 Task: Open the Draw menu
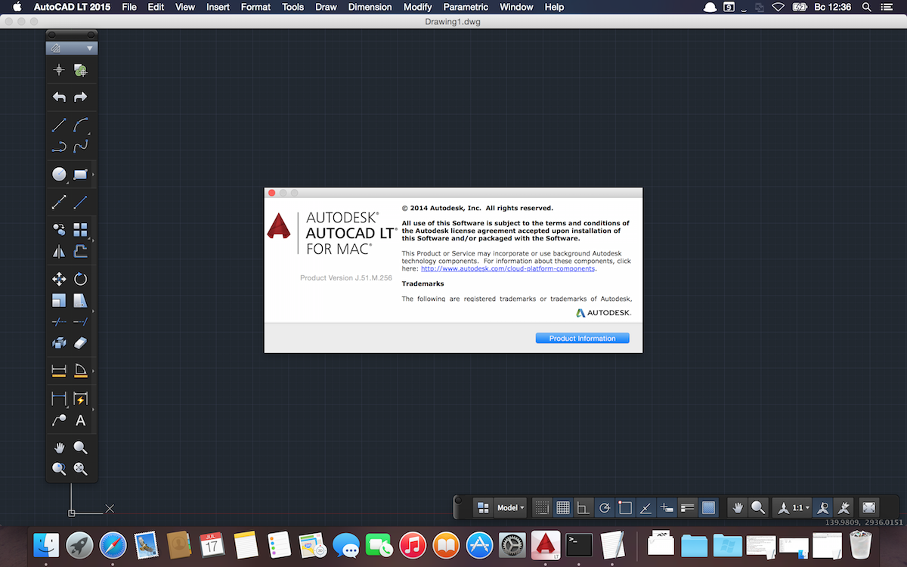[x=326, y=7]
